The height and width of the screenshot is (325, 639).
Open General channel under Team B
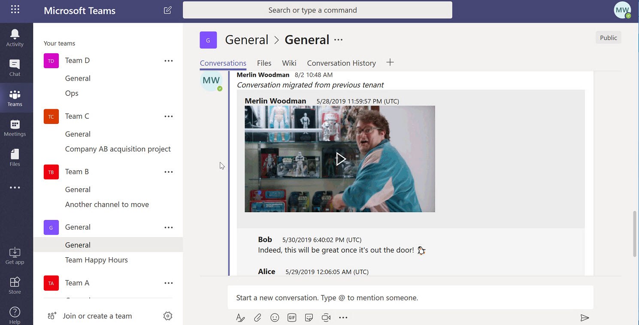click(x=78, y=190)
